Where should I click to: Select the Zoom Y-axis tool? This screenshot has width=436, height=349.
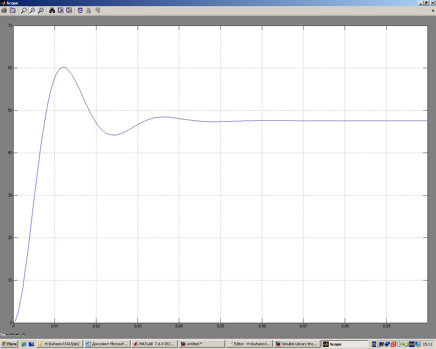(x=41, y=11)
